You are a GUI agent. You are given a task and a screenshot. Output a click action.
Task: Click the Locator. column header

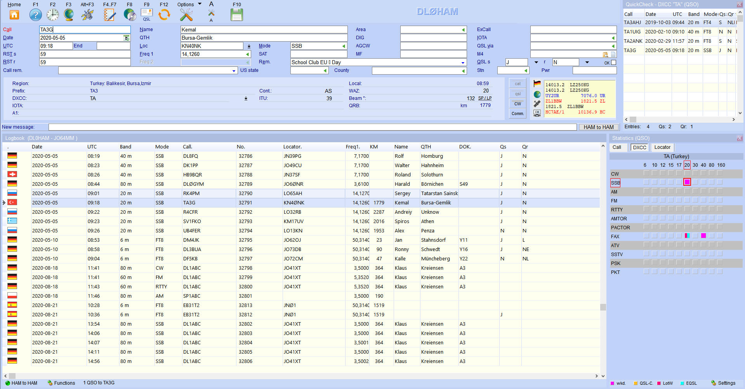pyautogui.click(x=292, y=147)
